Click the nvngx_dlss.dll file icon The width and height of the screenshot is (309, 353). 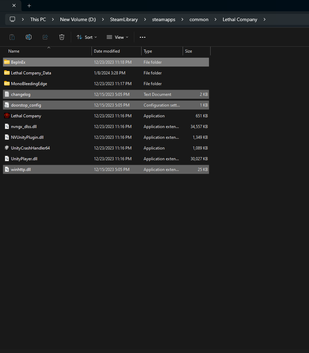7,126
